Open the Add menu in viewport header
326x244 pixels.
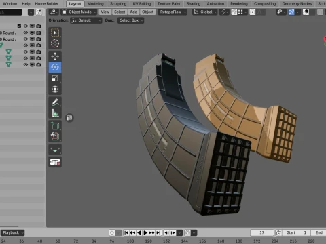[x=134, y=12]
